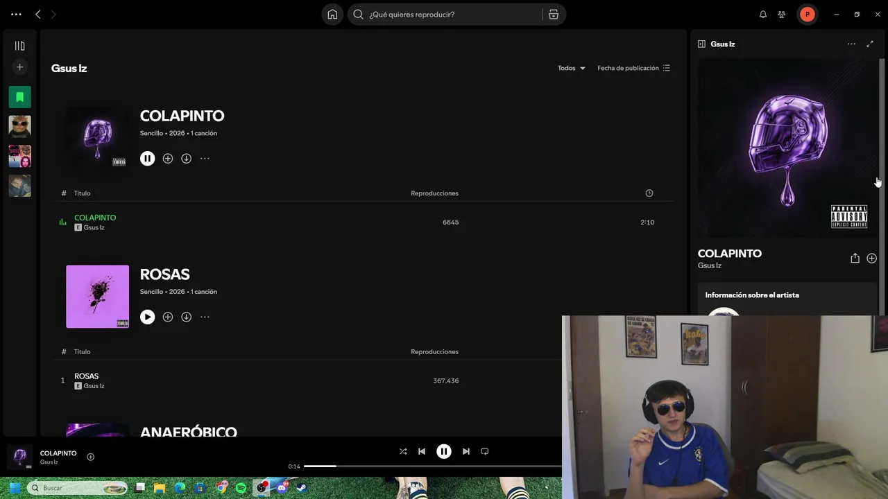Open now-playing cover in bottom bar
Screen dimensions: 888x499
click(x=19, y=457)
